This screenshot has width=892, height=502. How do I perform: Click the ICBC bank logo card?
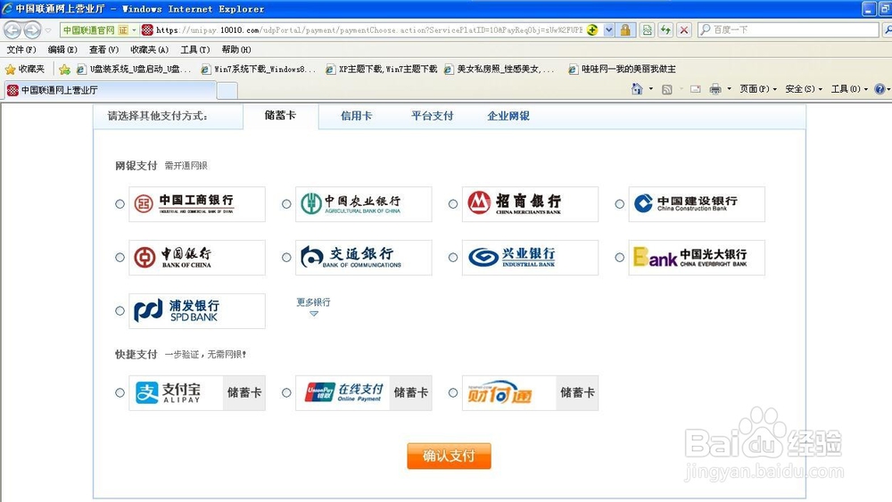click(197, 204)
